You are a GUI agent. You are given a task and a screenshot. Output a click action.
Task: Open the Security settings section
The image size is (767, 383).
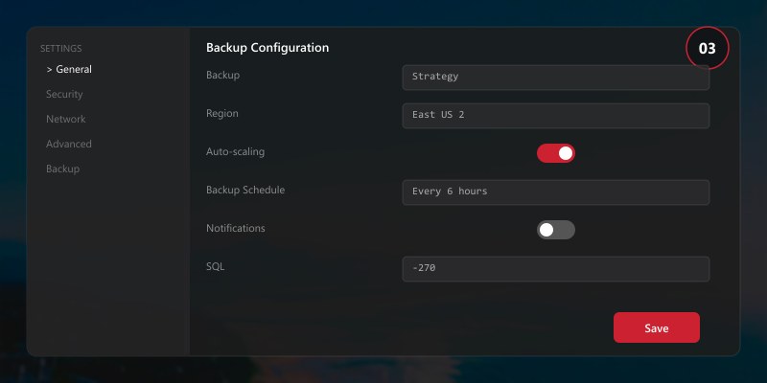pos(64,94)
